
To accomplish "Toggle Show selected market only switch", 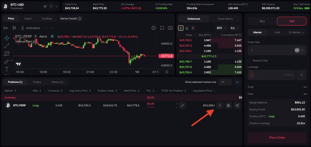I will [x=225, y=82].
